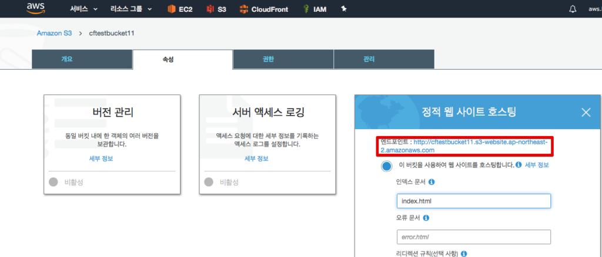Click info icon beside 리디렉션 규칙

pyautogui.click(x=463, y=253)
